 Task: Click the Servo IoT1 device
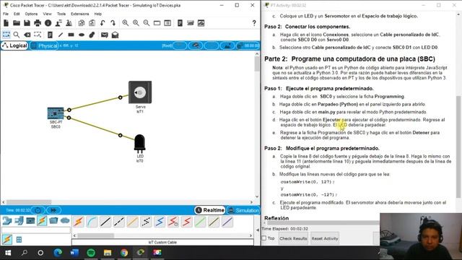click(x=140, y=92)
